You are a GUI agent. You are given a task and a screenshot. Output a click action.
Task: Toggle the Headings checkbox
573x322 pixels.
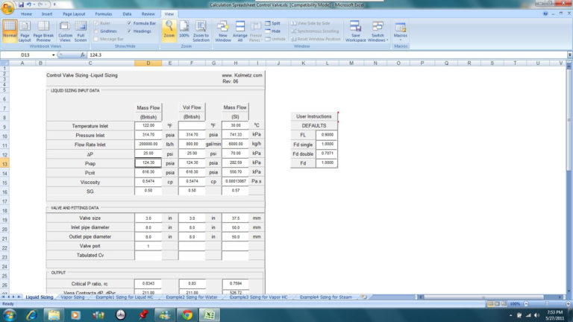point(129,31)
